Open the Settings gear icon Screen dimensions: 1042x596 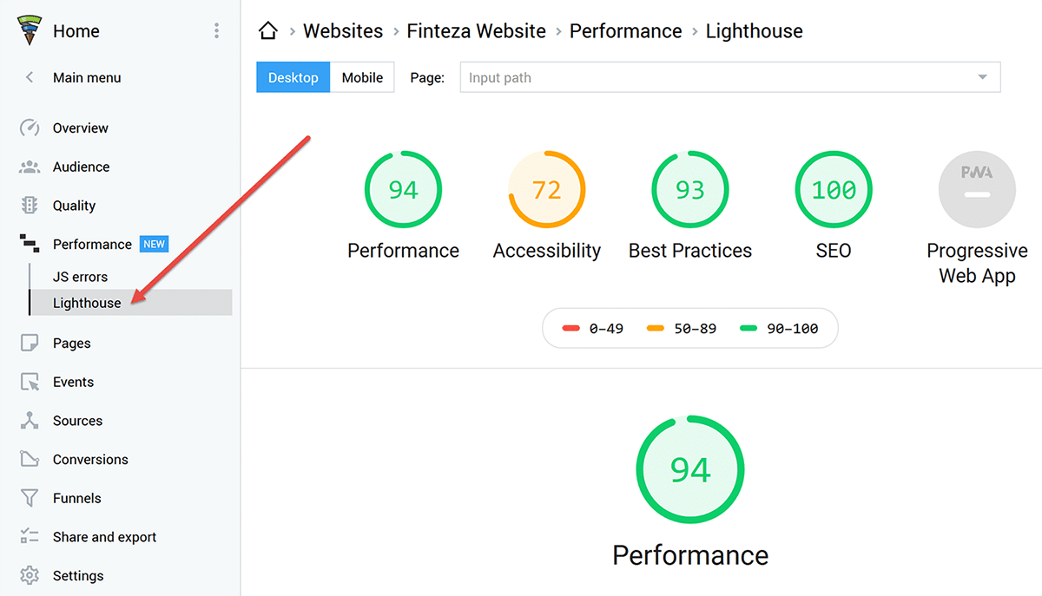point(30,575)
